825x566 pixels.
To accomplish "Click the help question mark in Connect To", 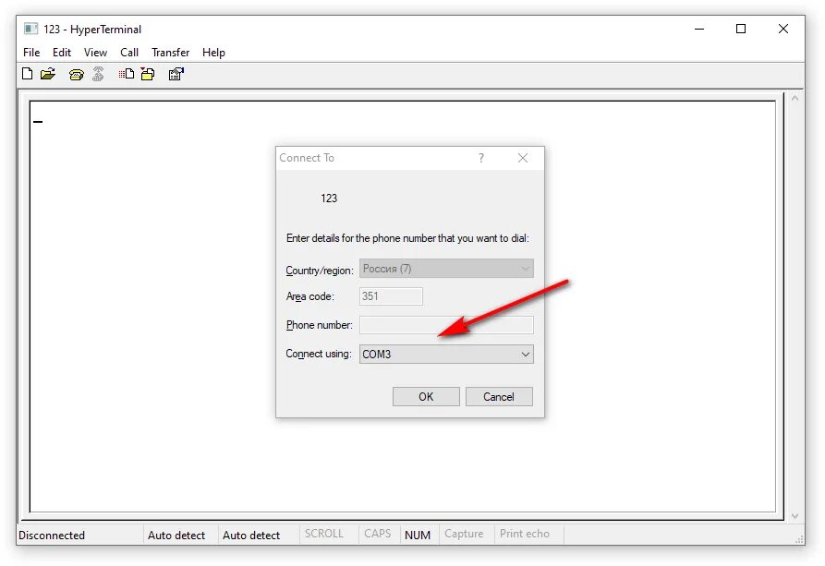I will coord(481,158).
